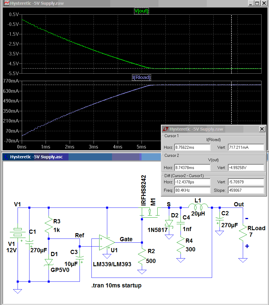The width and height of the screenshot is (269, 305).
Task: Click Cursor 2 Horz field 8.74378ms
Action: [192, 168]
